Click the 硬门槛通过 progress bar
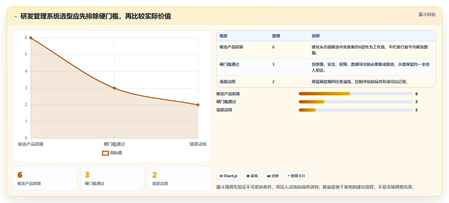 pos(356,102)
